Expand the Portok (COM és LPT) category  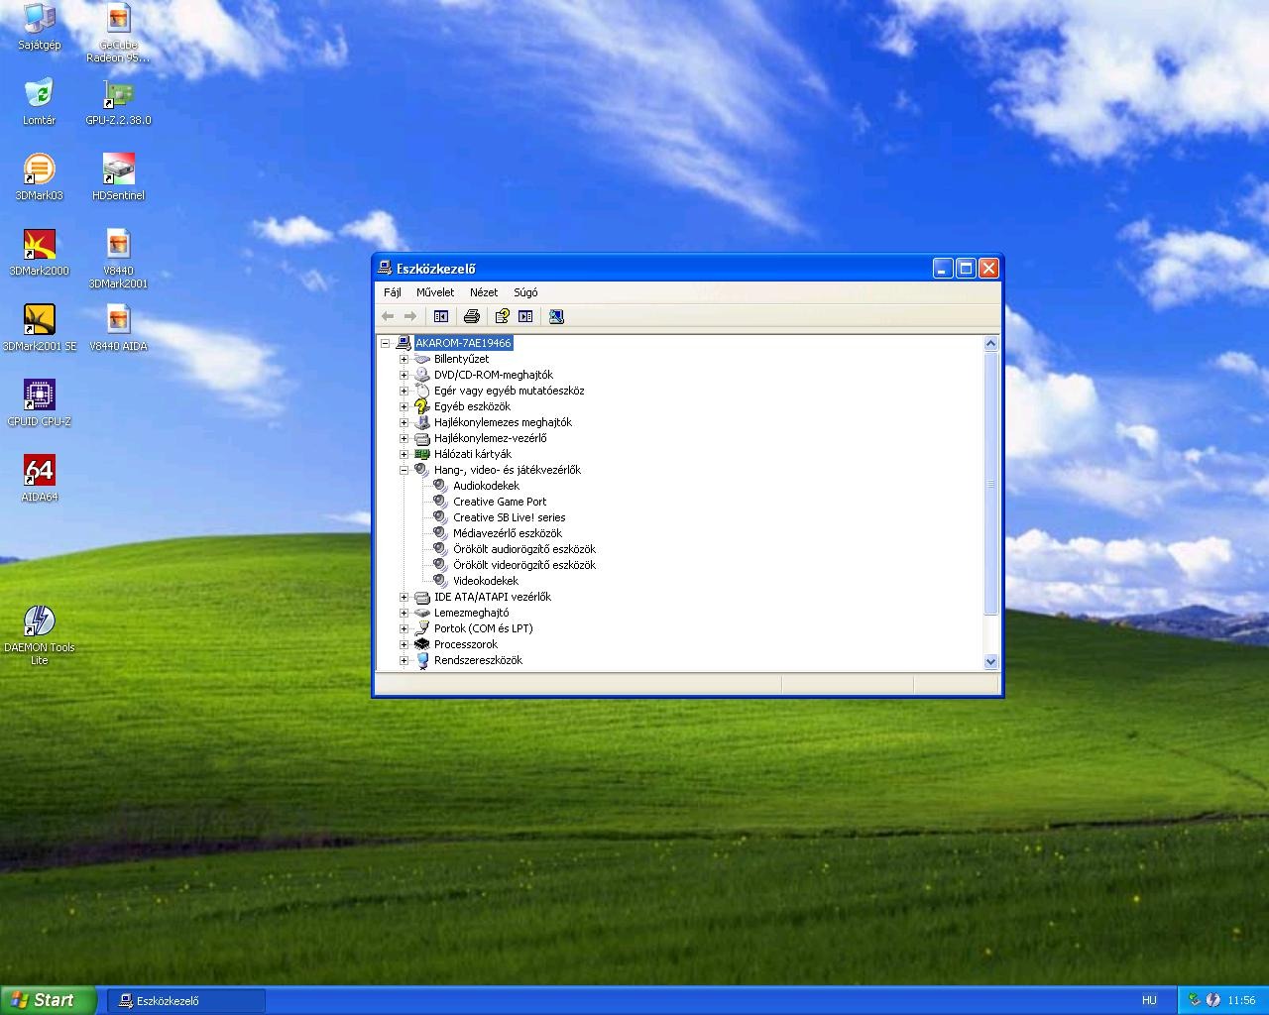click(404, 628)
